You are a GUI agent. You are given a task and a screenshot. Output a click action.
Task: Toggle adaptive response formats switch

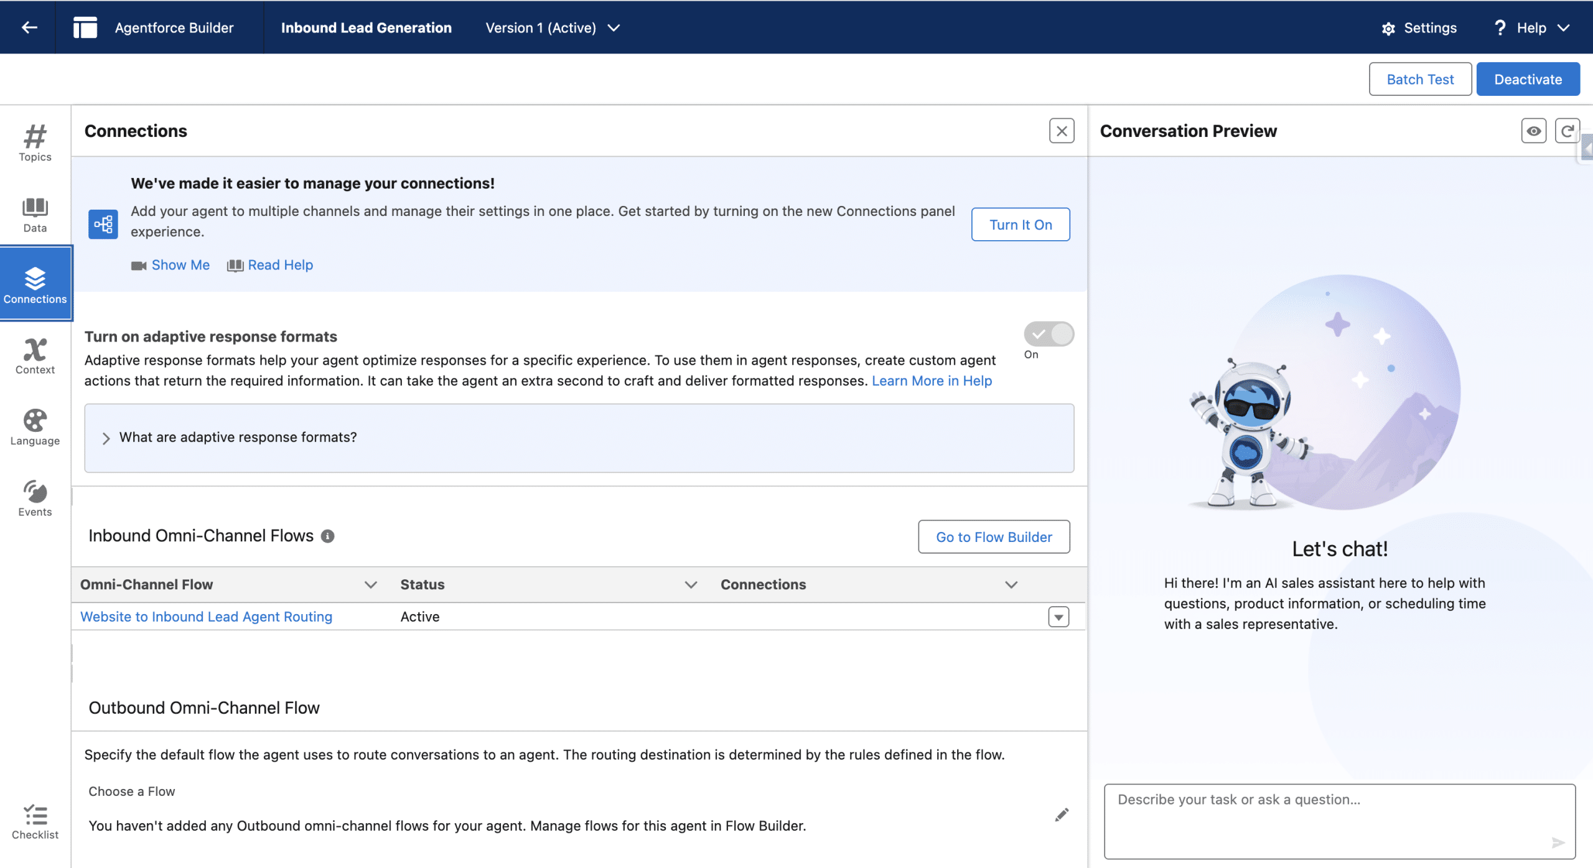(x=1049, y=334)
